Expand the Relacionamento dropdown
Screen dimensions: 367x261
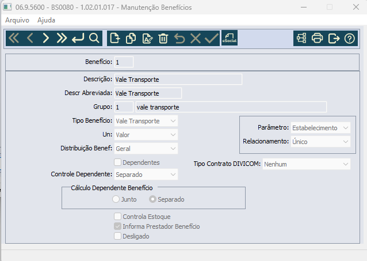[320, 142]
